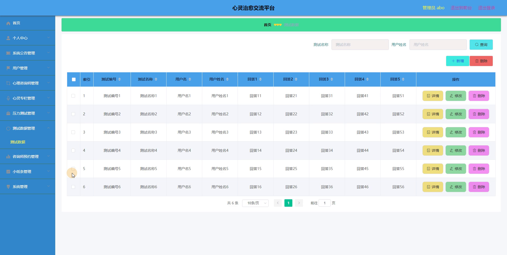
Task: Sort by 回答2 column arrows
Action: coord(296,79)
